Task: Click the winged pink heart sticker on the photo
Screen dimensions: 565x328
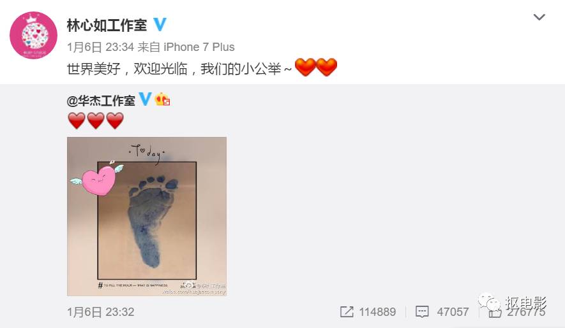Action: (x=96, y=178)
